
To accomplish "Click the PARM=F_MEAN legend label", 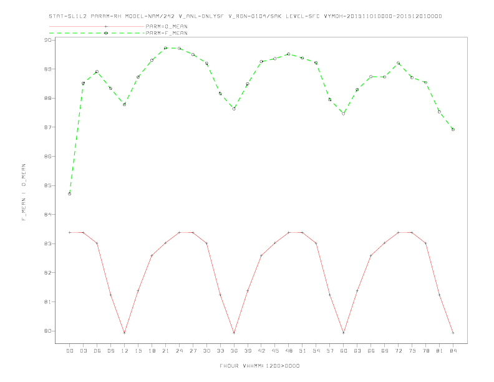I will tap(167, 33).
